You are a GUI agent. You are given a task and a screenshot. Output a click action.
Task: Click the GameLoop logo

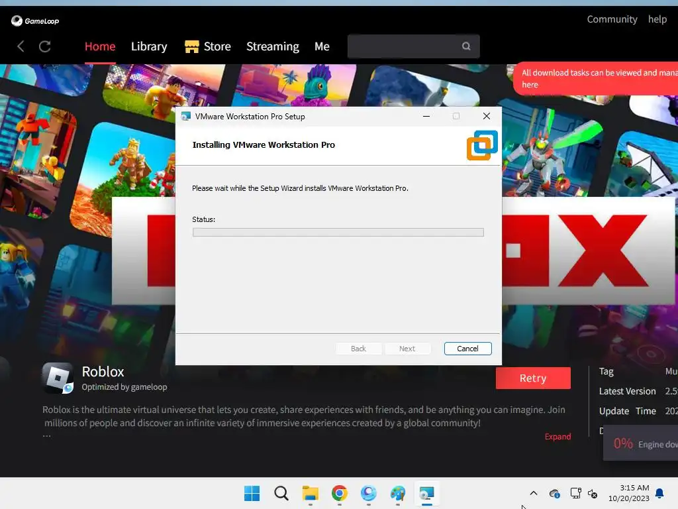coord(35,21)
